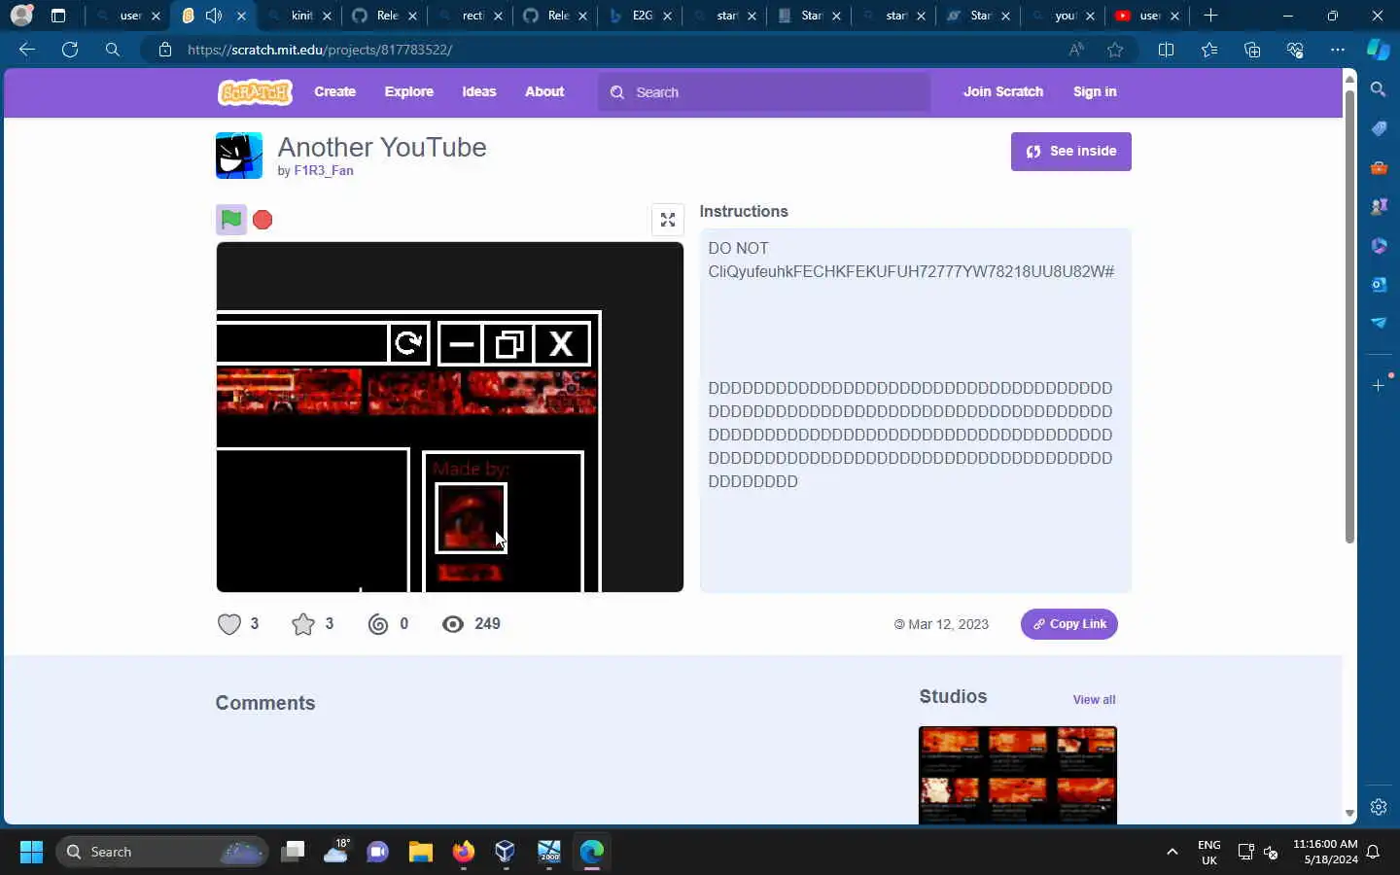Stop project with the red stop button
This screenshot has width=1400, height=875.
pos(262,220)
